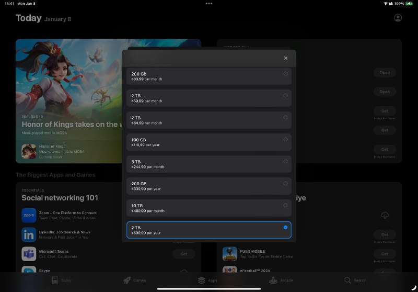The height and width of the screenshot is (292, 418).
Task: Switch to the Games tab
Action: [x=135, y=280]
